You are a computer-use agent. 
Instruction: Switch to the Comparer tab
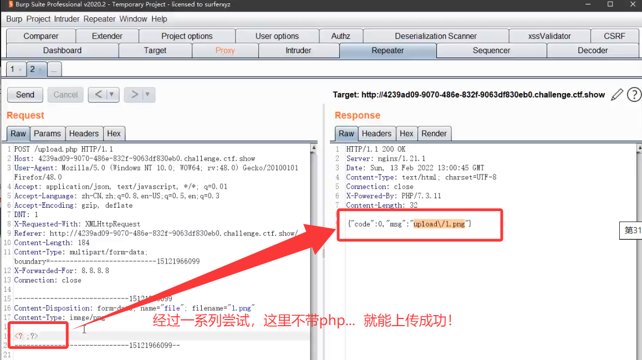(x=41, y=36)
